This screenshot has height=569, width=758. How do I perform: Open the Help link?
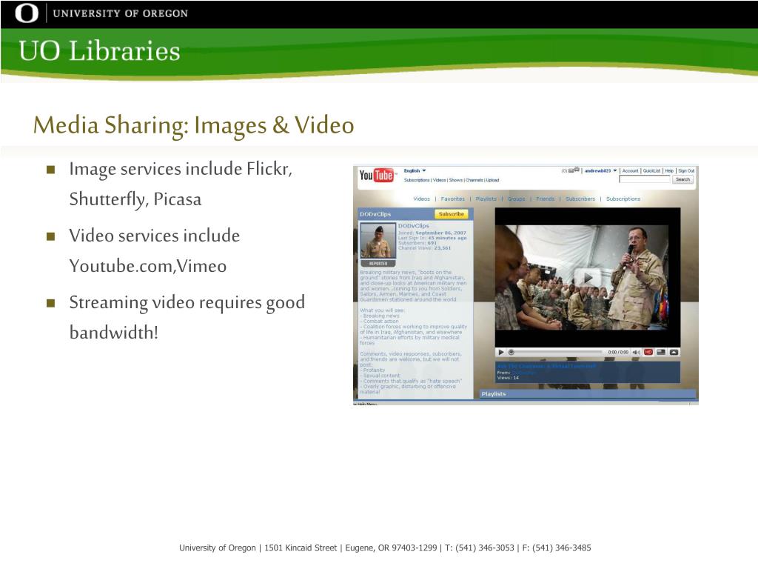[x=669, y=171]
